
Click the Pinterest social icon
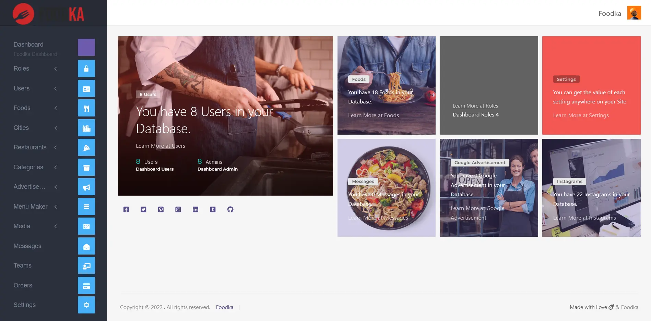click(161, 209)
